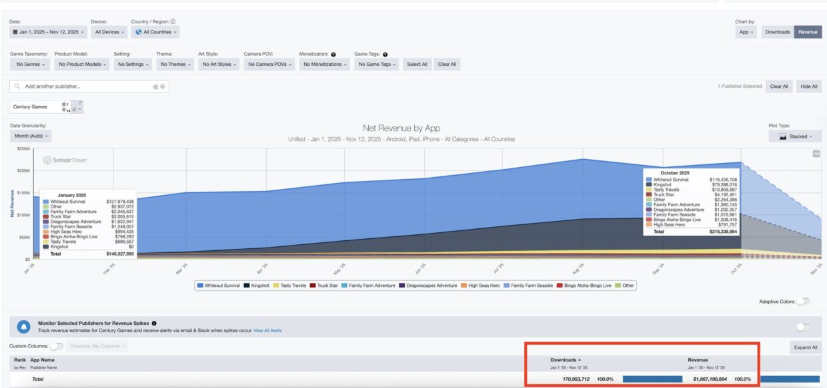Open the Month (Auto) granularity dropdown
Image resolution: width=827 pixels, height=388 pixels.
pyautogui.click(x=30, y=136)
